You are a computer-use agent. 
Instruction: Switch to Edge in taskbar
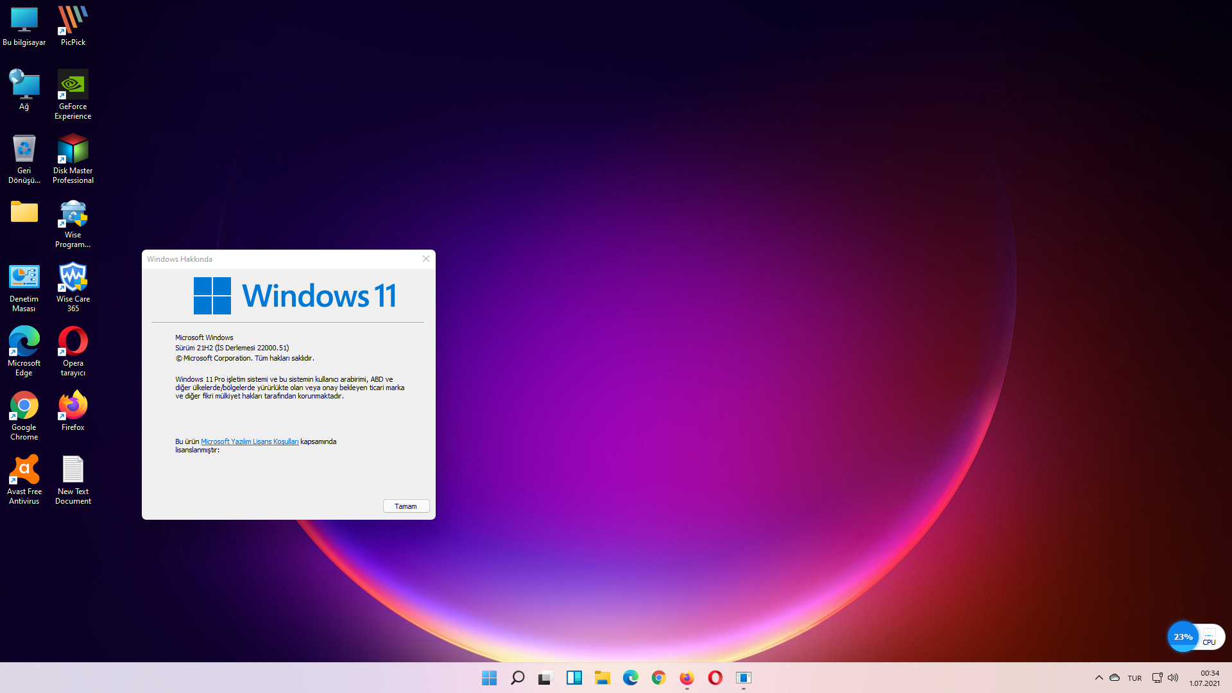630,678
